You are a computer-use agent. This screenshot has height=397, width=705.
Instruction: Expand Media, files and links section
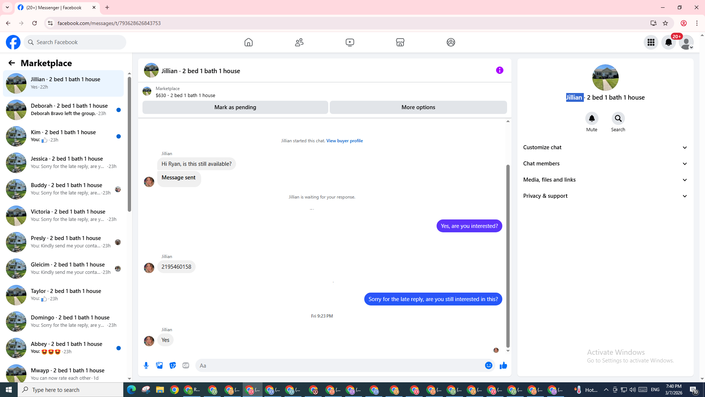click(605, 180)
